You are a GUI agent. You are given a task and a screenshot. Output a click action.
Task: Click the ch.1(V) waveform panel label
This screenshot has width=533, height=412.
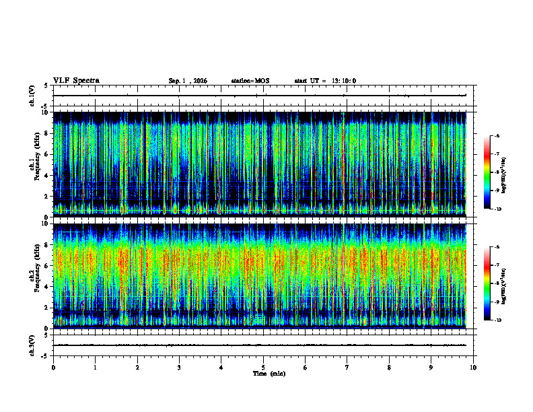pyautogui.click(x=32, y=96)
